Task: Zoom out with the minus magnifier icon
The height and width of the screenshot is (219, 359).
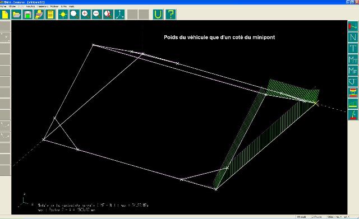Action: 96,15
